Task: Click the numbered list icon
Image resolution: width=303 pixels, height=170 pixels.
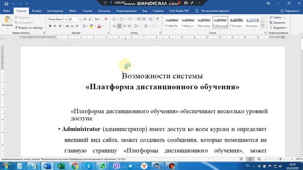Action: point(122,19)
